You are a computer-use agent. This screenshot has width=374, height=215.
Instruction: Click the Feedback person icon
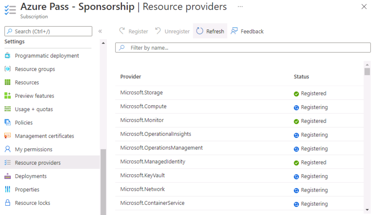pyautogui.click(x=234, y=31)
